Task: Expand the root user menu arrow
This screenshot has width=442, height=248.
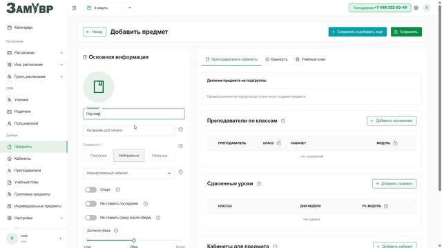Action: click(x=61, y=238)
